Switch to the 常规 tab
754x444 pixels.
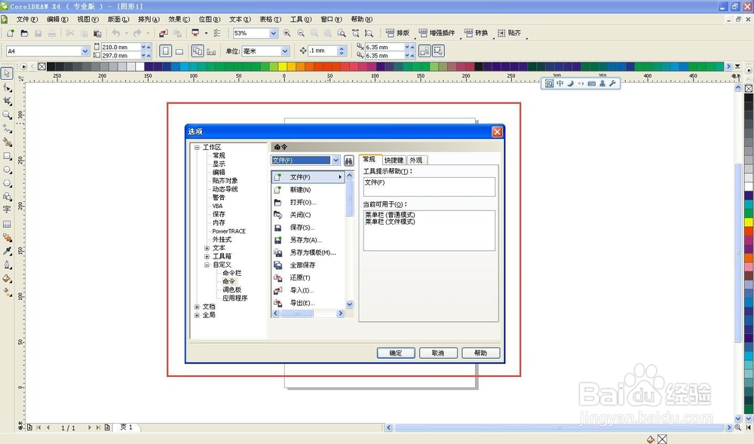pos(369,160)
